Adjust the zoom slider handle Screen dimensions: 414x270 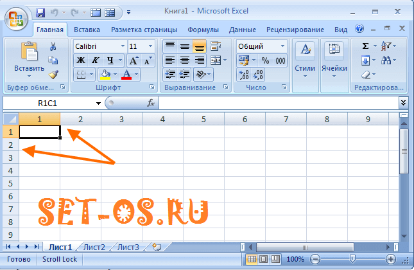[x=352, y=259]
